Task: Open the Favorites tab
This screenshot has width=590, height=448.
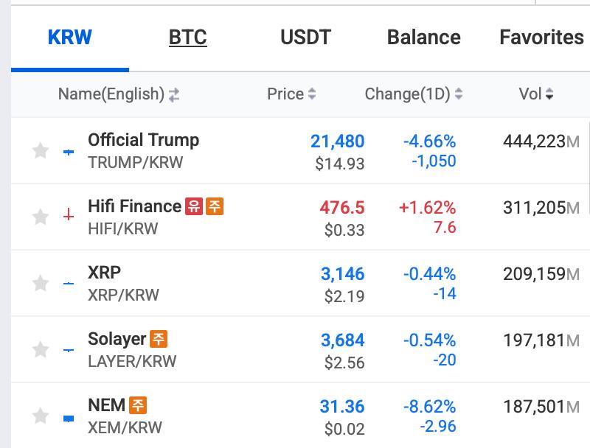Action: (542, 37)
